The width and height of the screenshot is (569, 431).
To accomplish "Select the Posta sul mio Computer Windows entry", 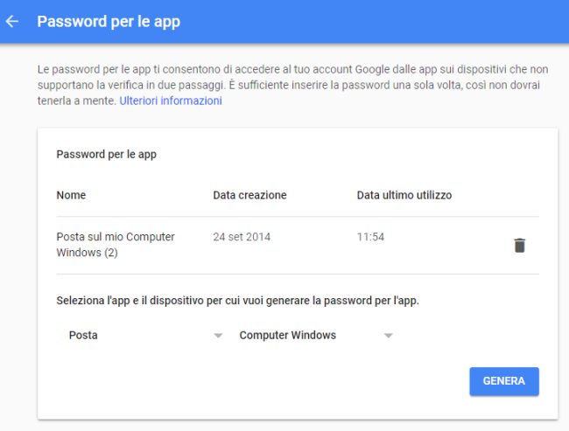I will [x=116, y=245].
